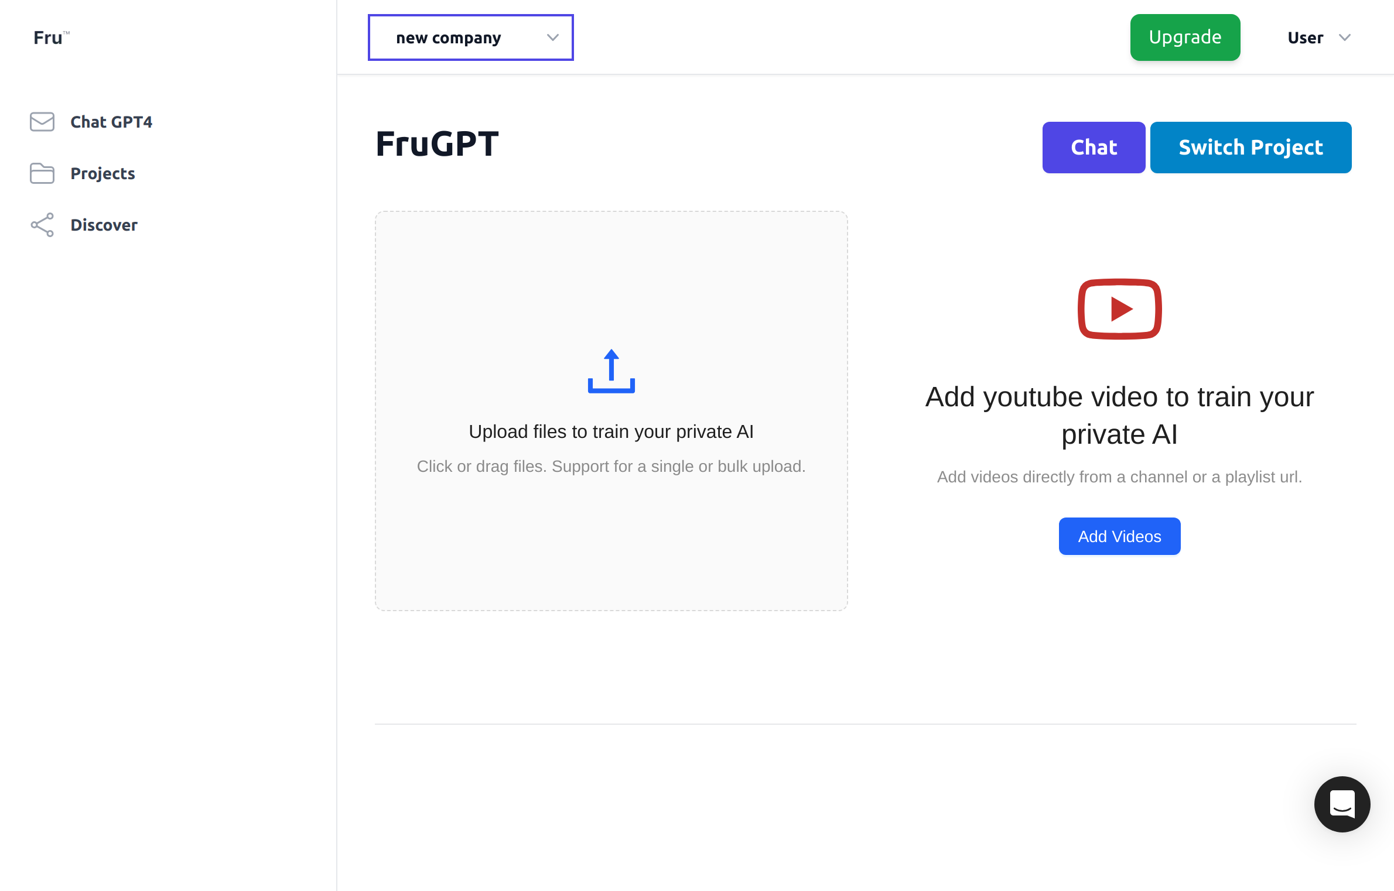Click the Discover share icon

(x=42, y=225)
